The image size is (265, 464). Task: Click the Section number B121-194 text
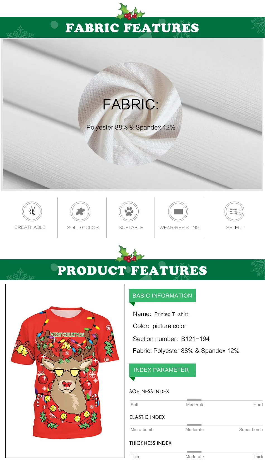coord(171,339)
